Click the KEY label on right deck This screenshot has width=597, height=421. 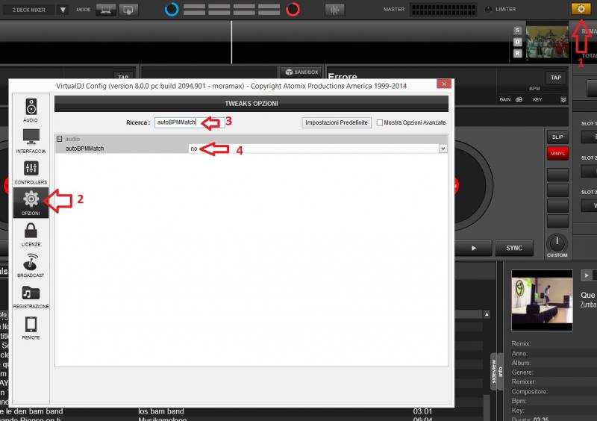(x=537, y=100)
